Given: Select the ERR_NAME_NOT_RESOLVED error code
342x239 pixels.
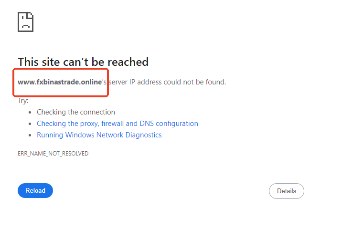Looking at the screenshot, I should (x=53, y=154).
